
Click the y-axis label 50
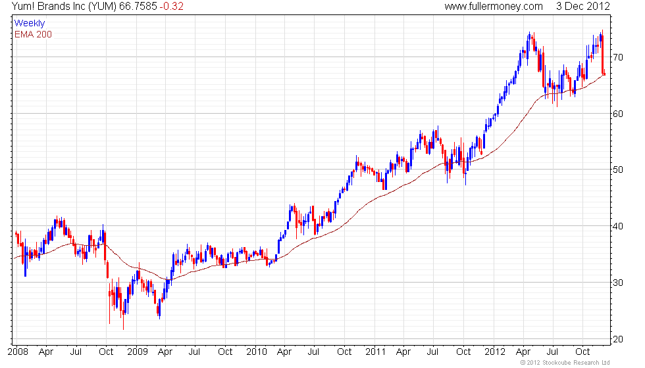(618, 170)
